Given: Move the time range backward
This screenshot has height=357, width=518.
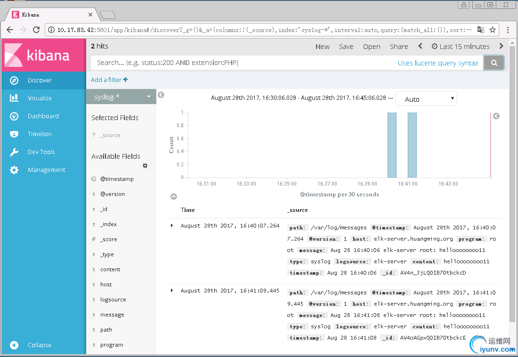Looking at the screenshot, I should 420,46.
